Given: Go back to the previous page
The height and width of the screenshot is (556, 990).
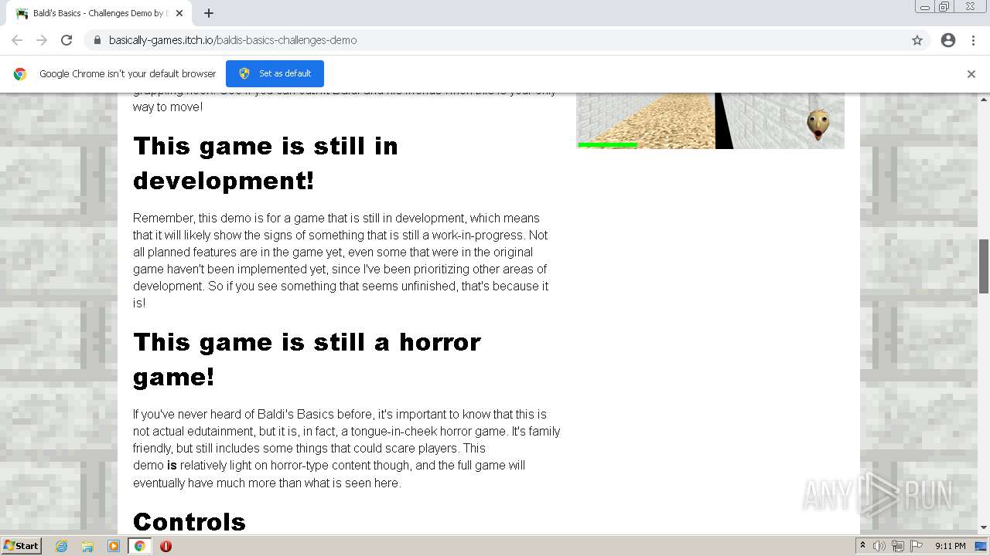Looking at the screenshot, I should [x=17, y=40].
